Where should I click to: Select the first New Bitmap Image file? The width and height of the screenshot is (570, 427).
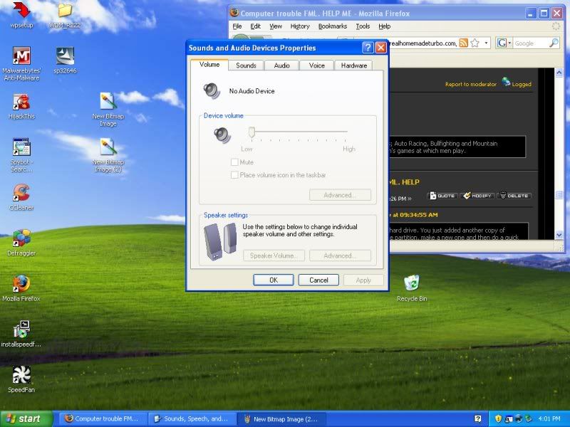click(108, 110)
